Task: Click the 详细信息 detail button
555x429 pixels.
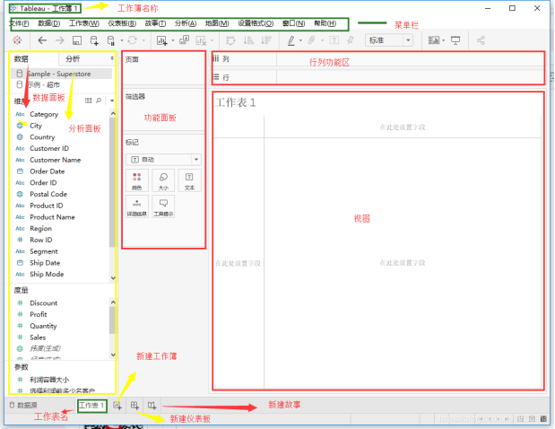Action: tap(137, 206)
